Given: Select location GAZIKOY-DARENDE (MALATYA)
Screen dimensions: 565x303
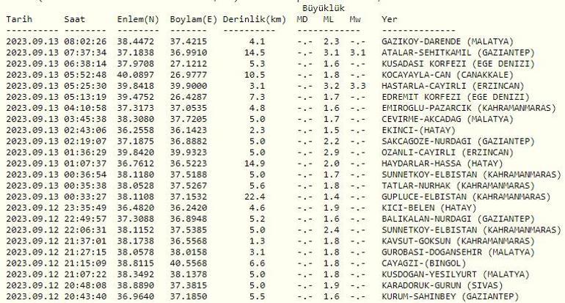Looking at the screenshot, I should tap(448, 42).
